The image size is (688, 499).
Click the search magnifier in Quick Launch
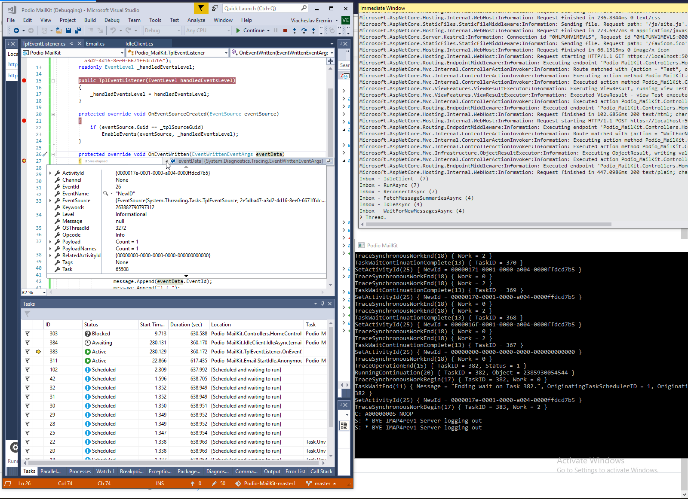coord(304,8)
